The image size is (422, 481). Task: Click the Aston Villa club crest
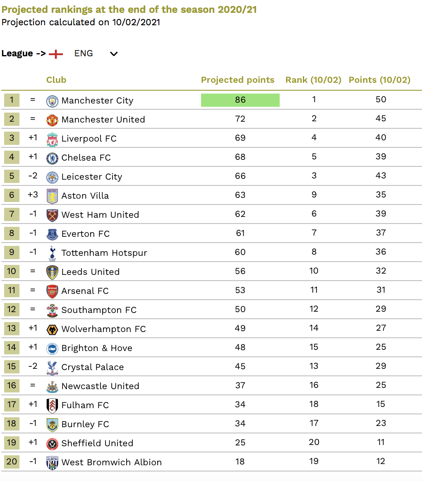coord(52,196)
